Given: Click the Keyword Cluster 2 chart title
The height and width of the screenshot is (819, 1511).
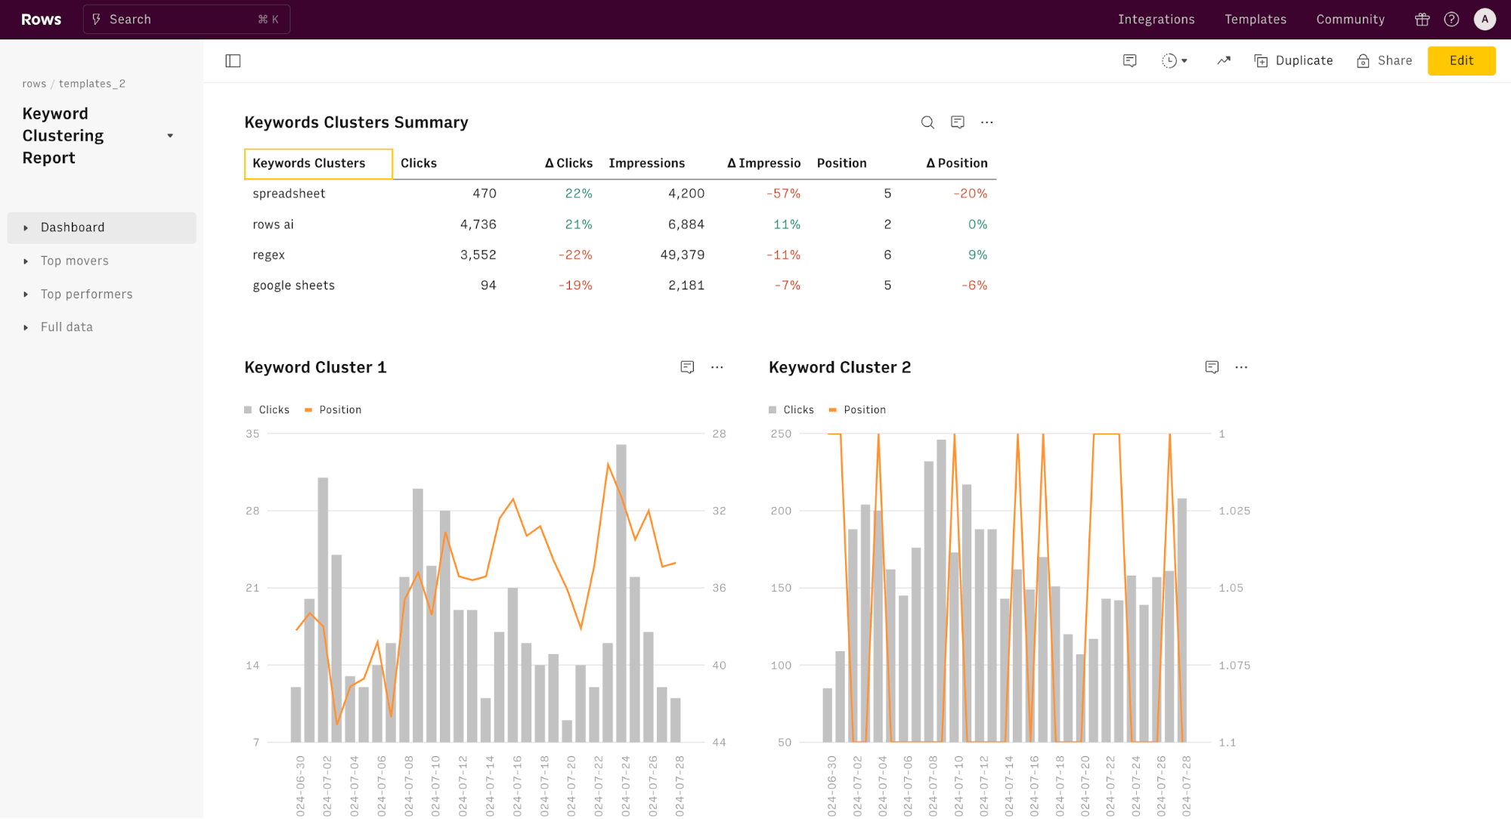Looking at the screenshot, I should (840, 367).
